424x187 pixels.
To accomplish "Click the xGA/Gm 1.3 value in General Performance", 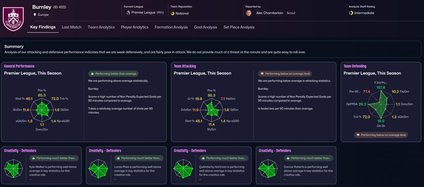I will point(30,121).
